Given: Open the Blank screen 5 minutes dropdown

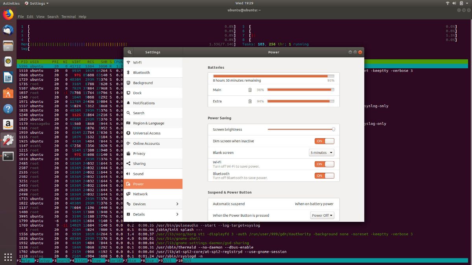Looking at the screenshot, I should [322, 153].
